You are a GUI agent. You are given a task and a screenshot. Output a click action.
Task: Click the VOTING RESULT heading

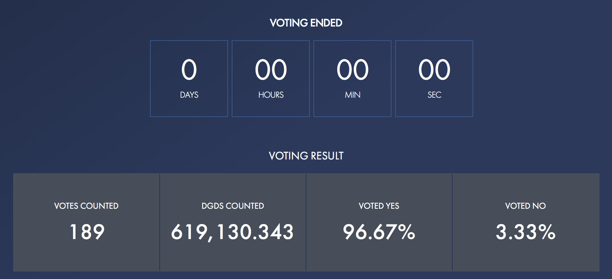click(x=306, y=156)
